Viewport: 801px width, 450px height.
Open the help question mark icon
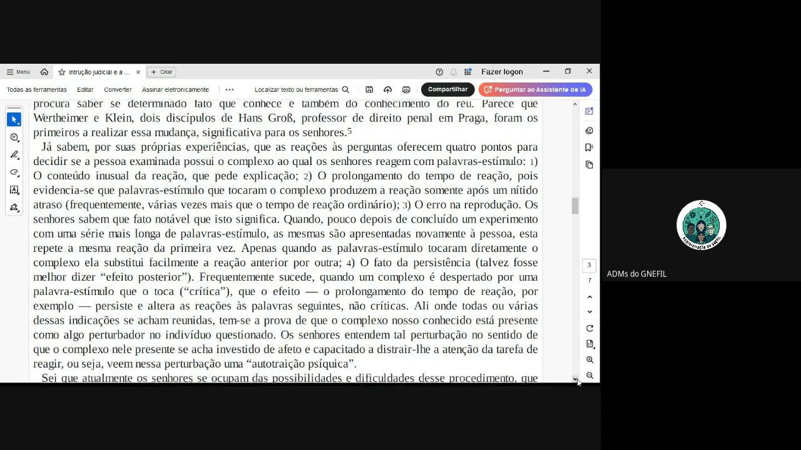point(439,72)
